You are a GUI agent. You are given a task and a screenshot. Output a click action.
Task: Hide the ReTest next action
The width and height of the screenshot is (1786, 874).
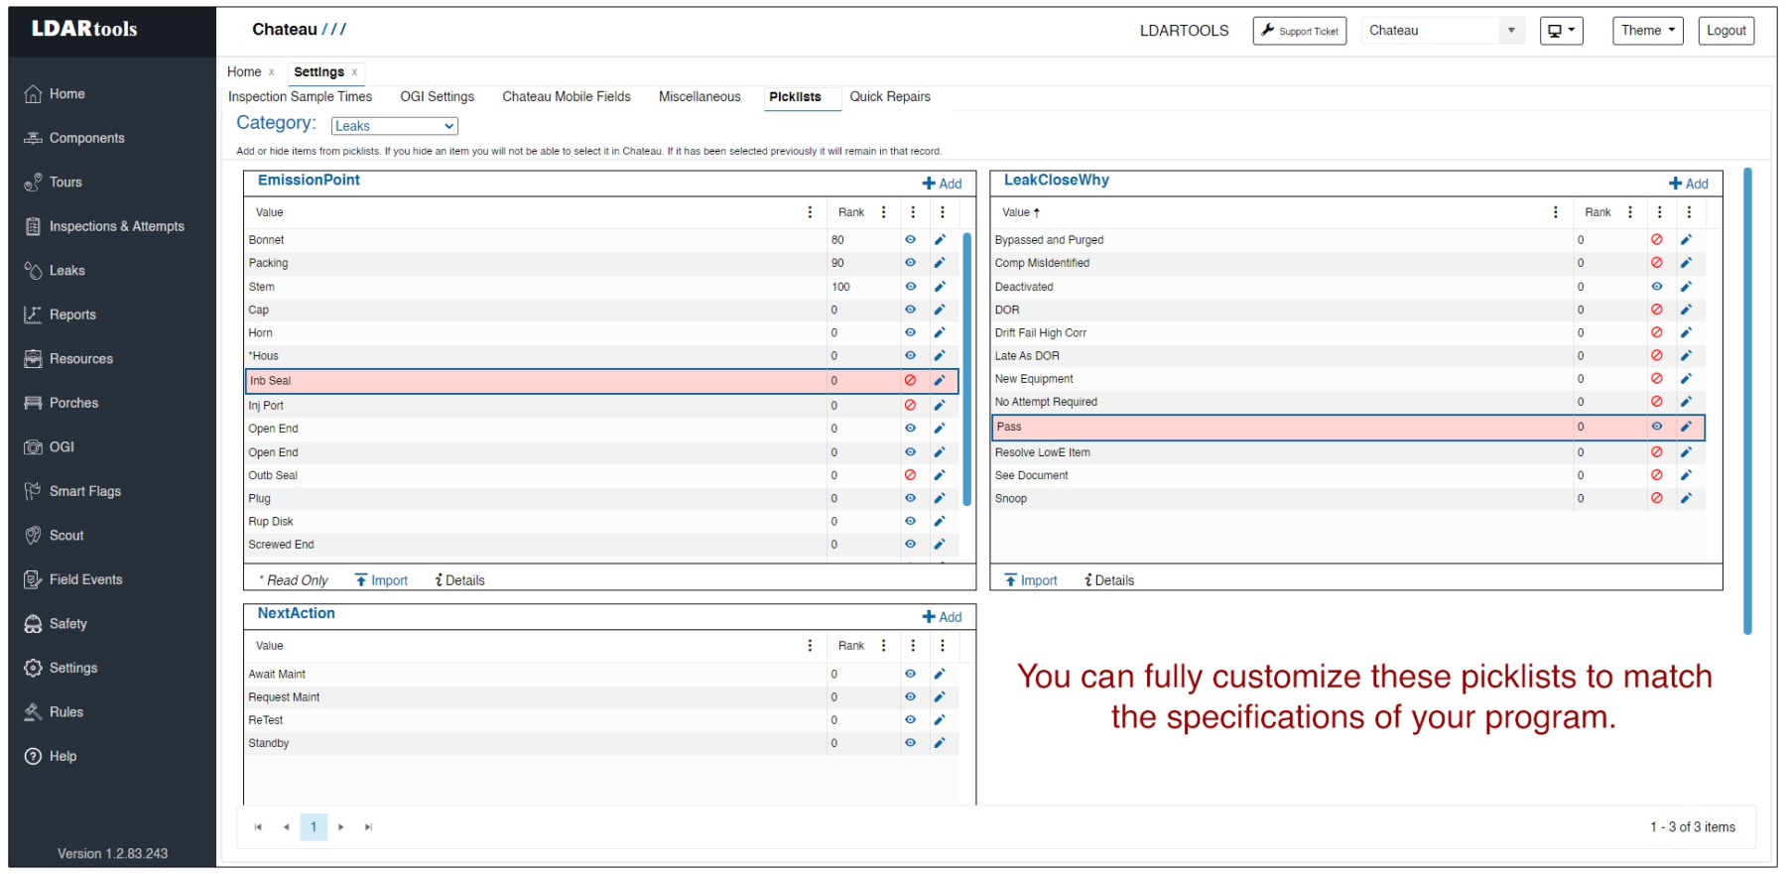(x=910, y=720)
